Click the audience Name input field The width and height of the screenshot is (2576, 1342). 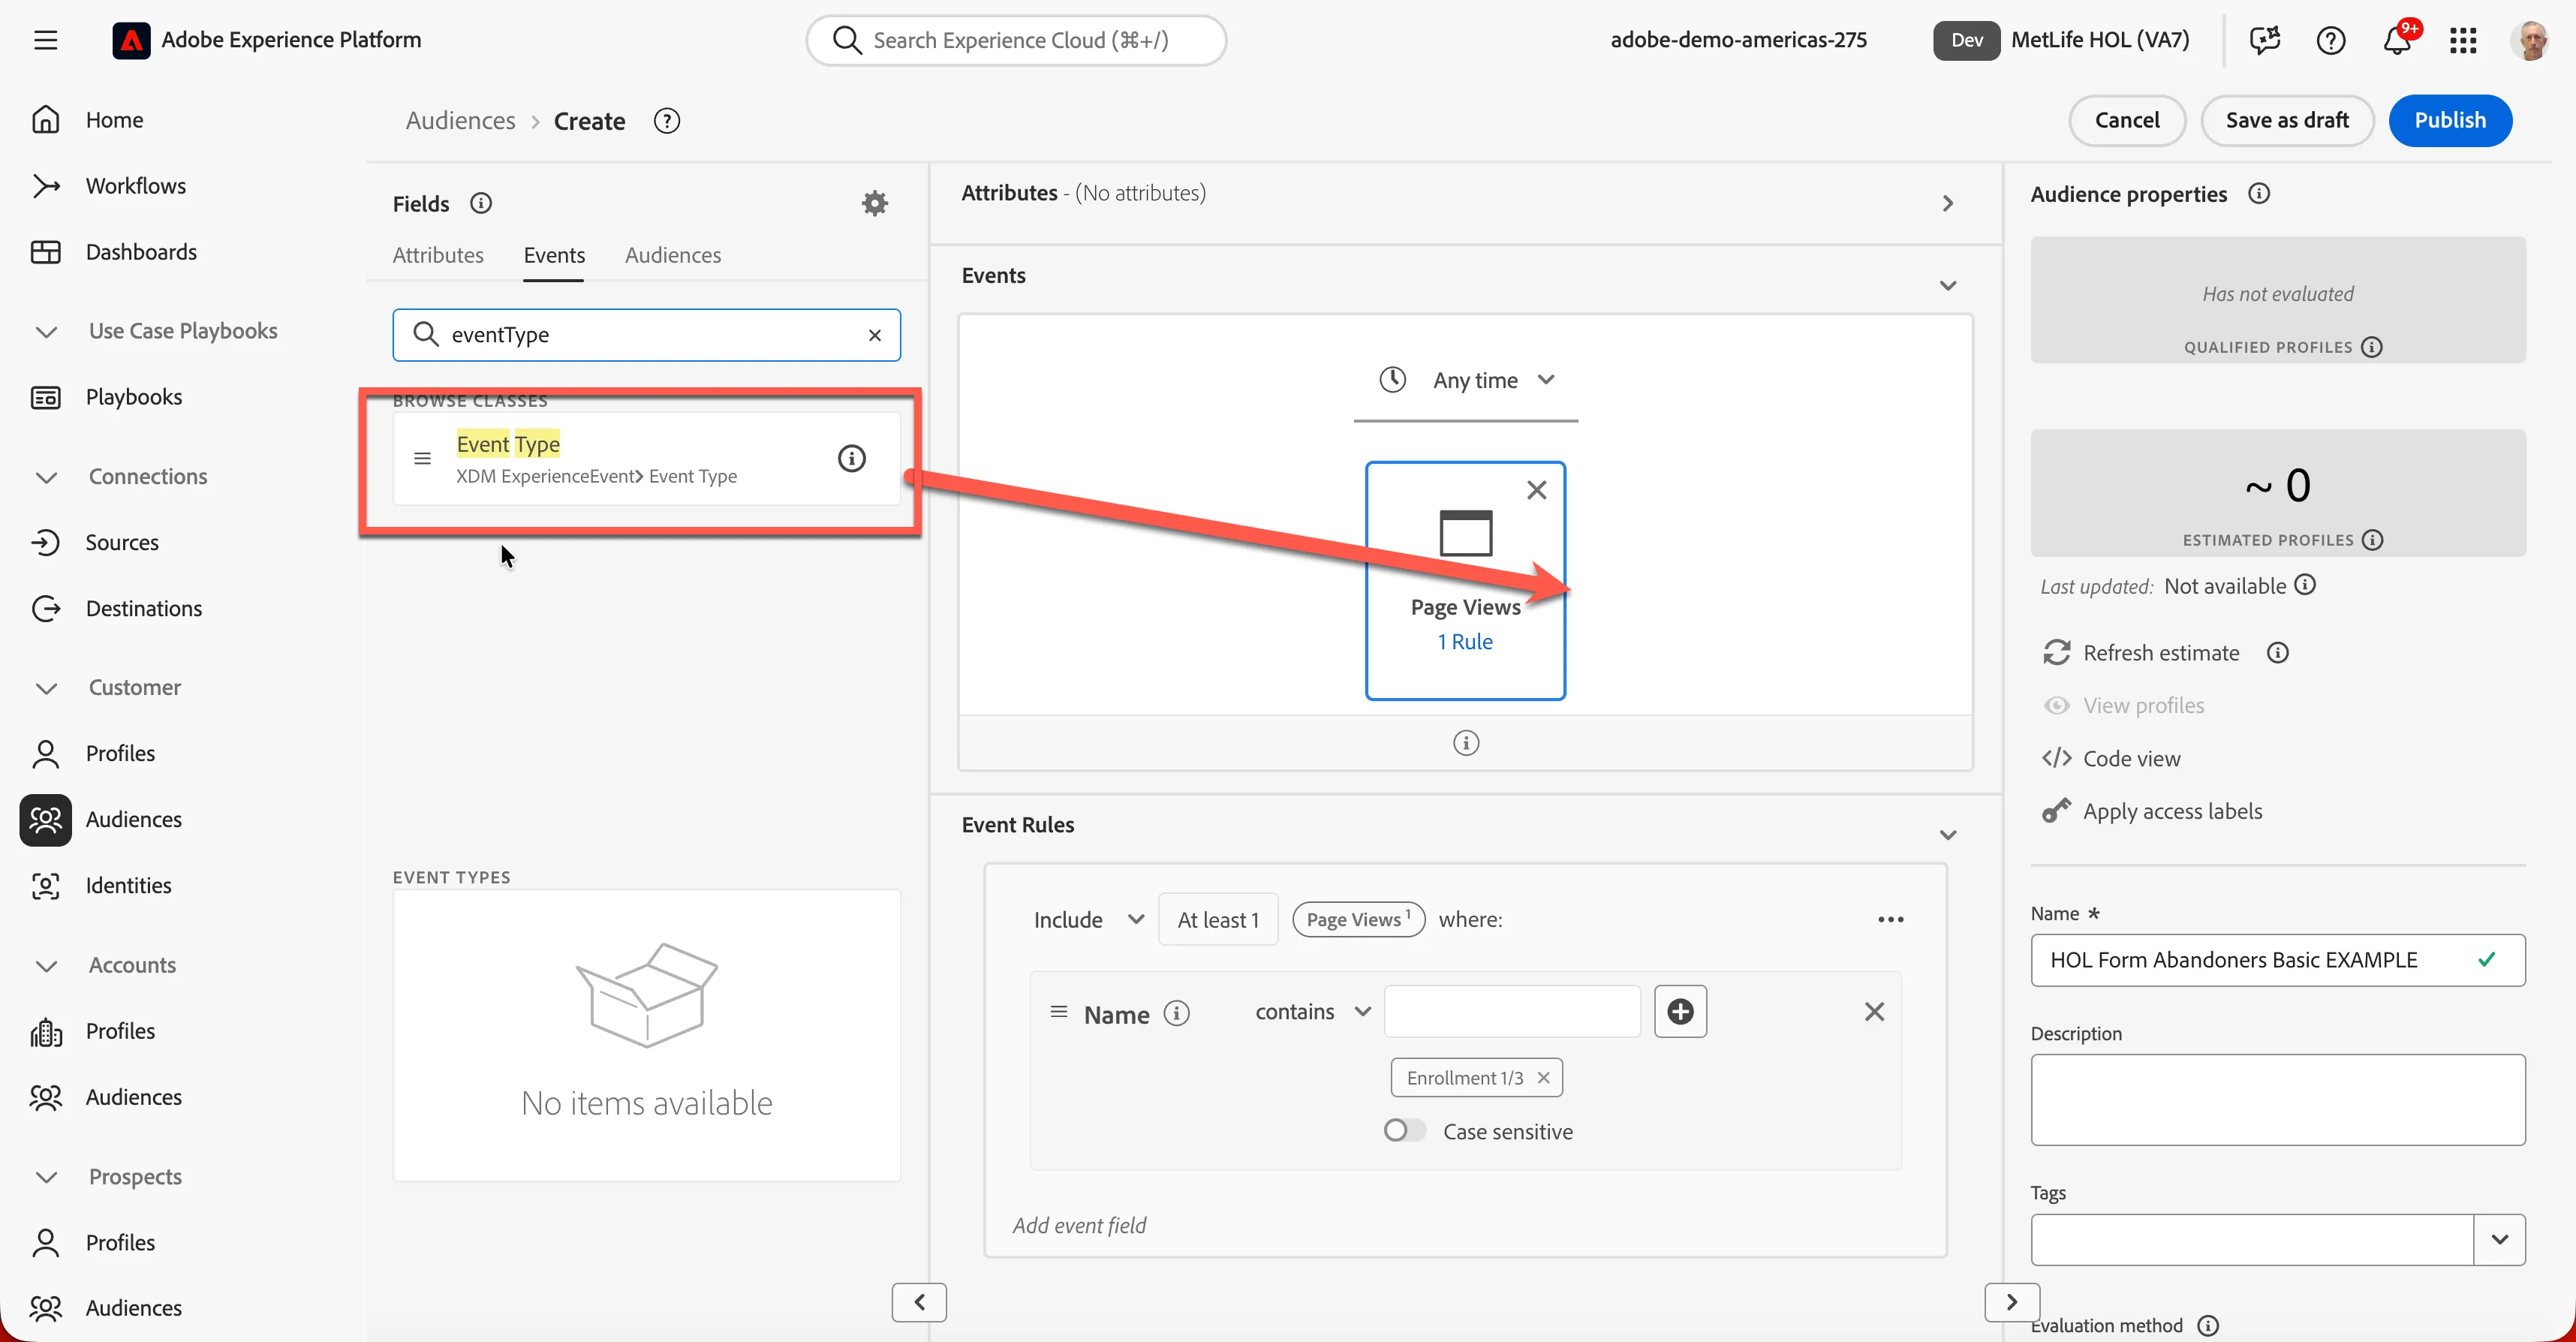pyautogui.click(x=2277, y=959)
